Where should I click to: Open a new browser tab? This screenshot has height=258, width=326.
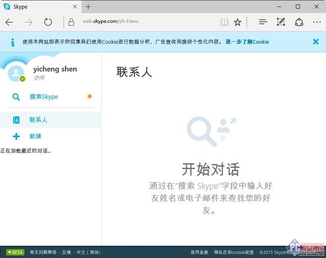click(x=88, y=7)
